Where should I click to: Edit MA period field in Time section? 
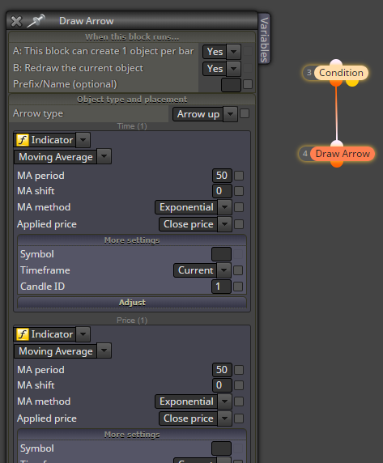222,176
